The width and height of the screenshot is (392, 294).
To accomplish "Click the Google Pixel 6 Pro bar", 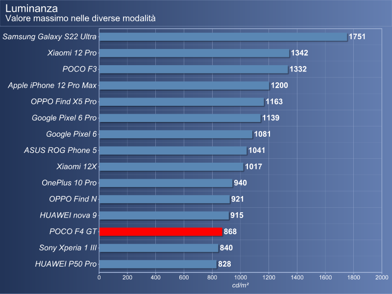I will pos(180,118).
